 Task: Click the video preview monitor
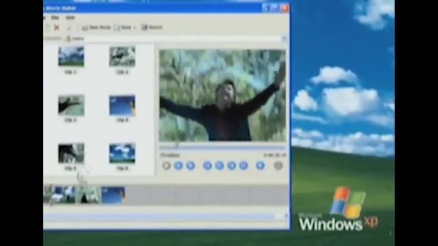tap(222, 96)
